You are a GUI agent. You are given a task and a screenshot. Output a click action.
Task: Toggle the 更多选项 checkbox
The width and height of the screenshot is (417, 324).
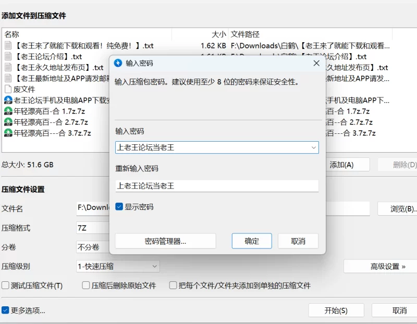click(5, 310)
